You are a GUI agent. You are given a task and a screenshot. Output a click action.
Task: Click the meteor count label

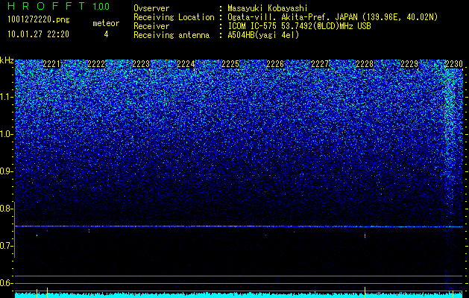click(x=106, y=23)
